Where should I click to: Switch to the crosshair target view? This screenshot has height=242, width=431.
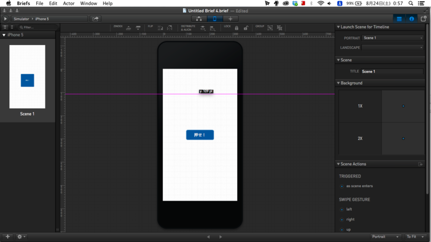(231, 19)
